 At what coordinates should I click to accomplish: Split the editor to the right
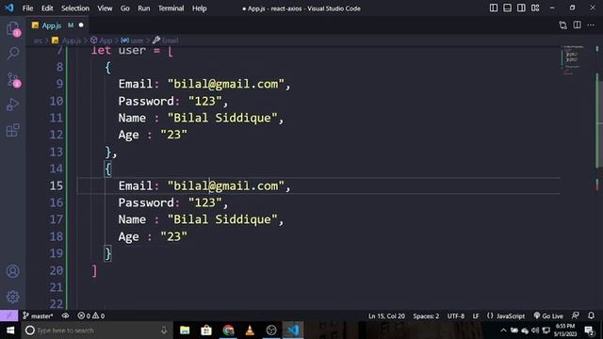577,25
